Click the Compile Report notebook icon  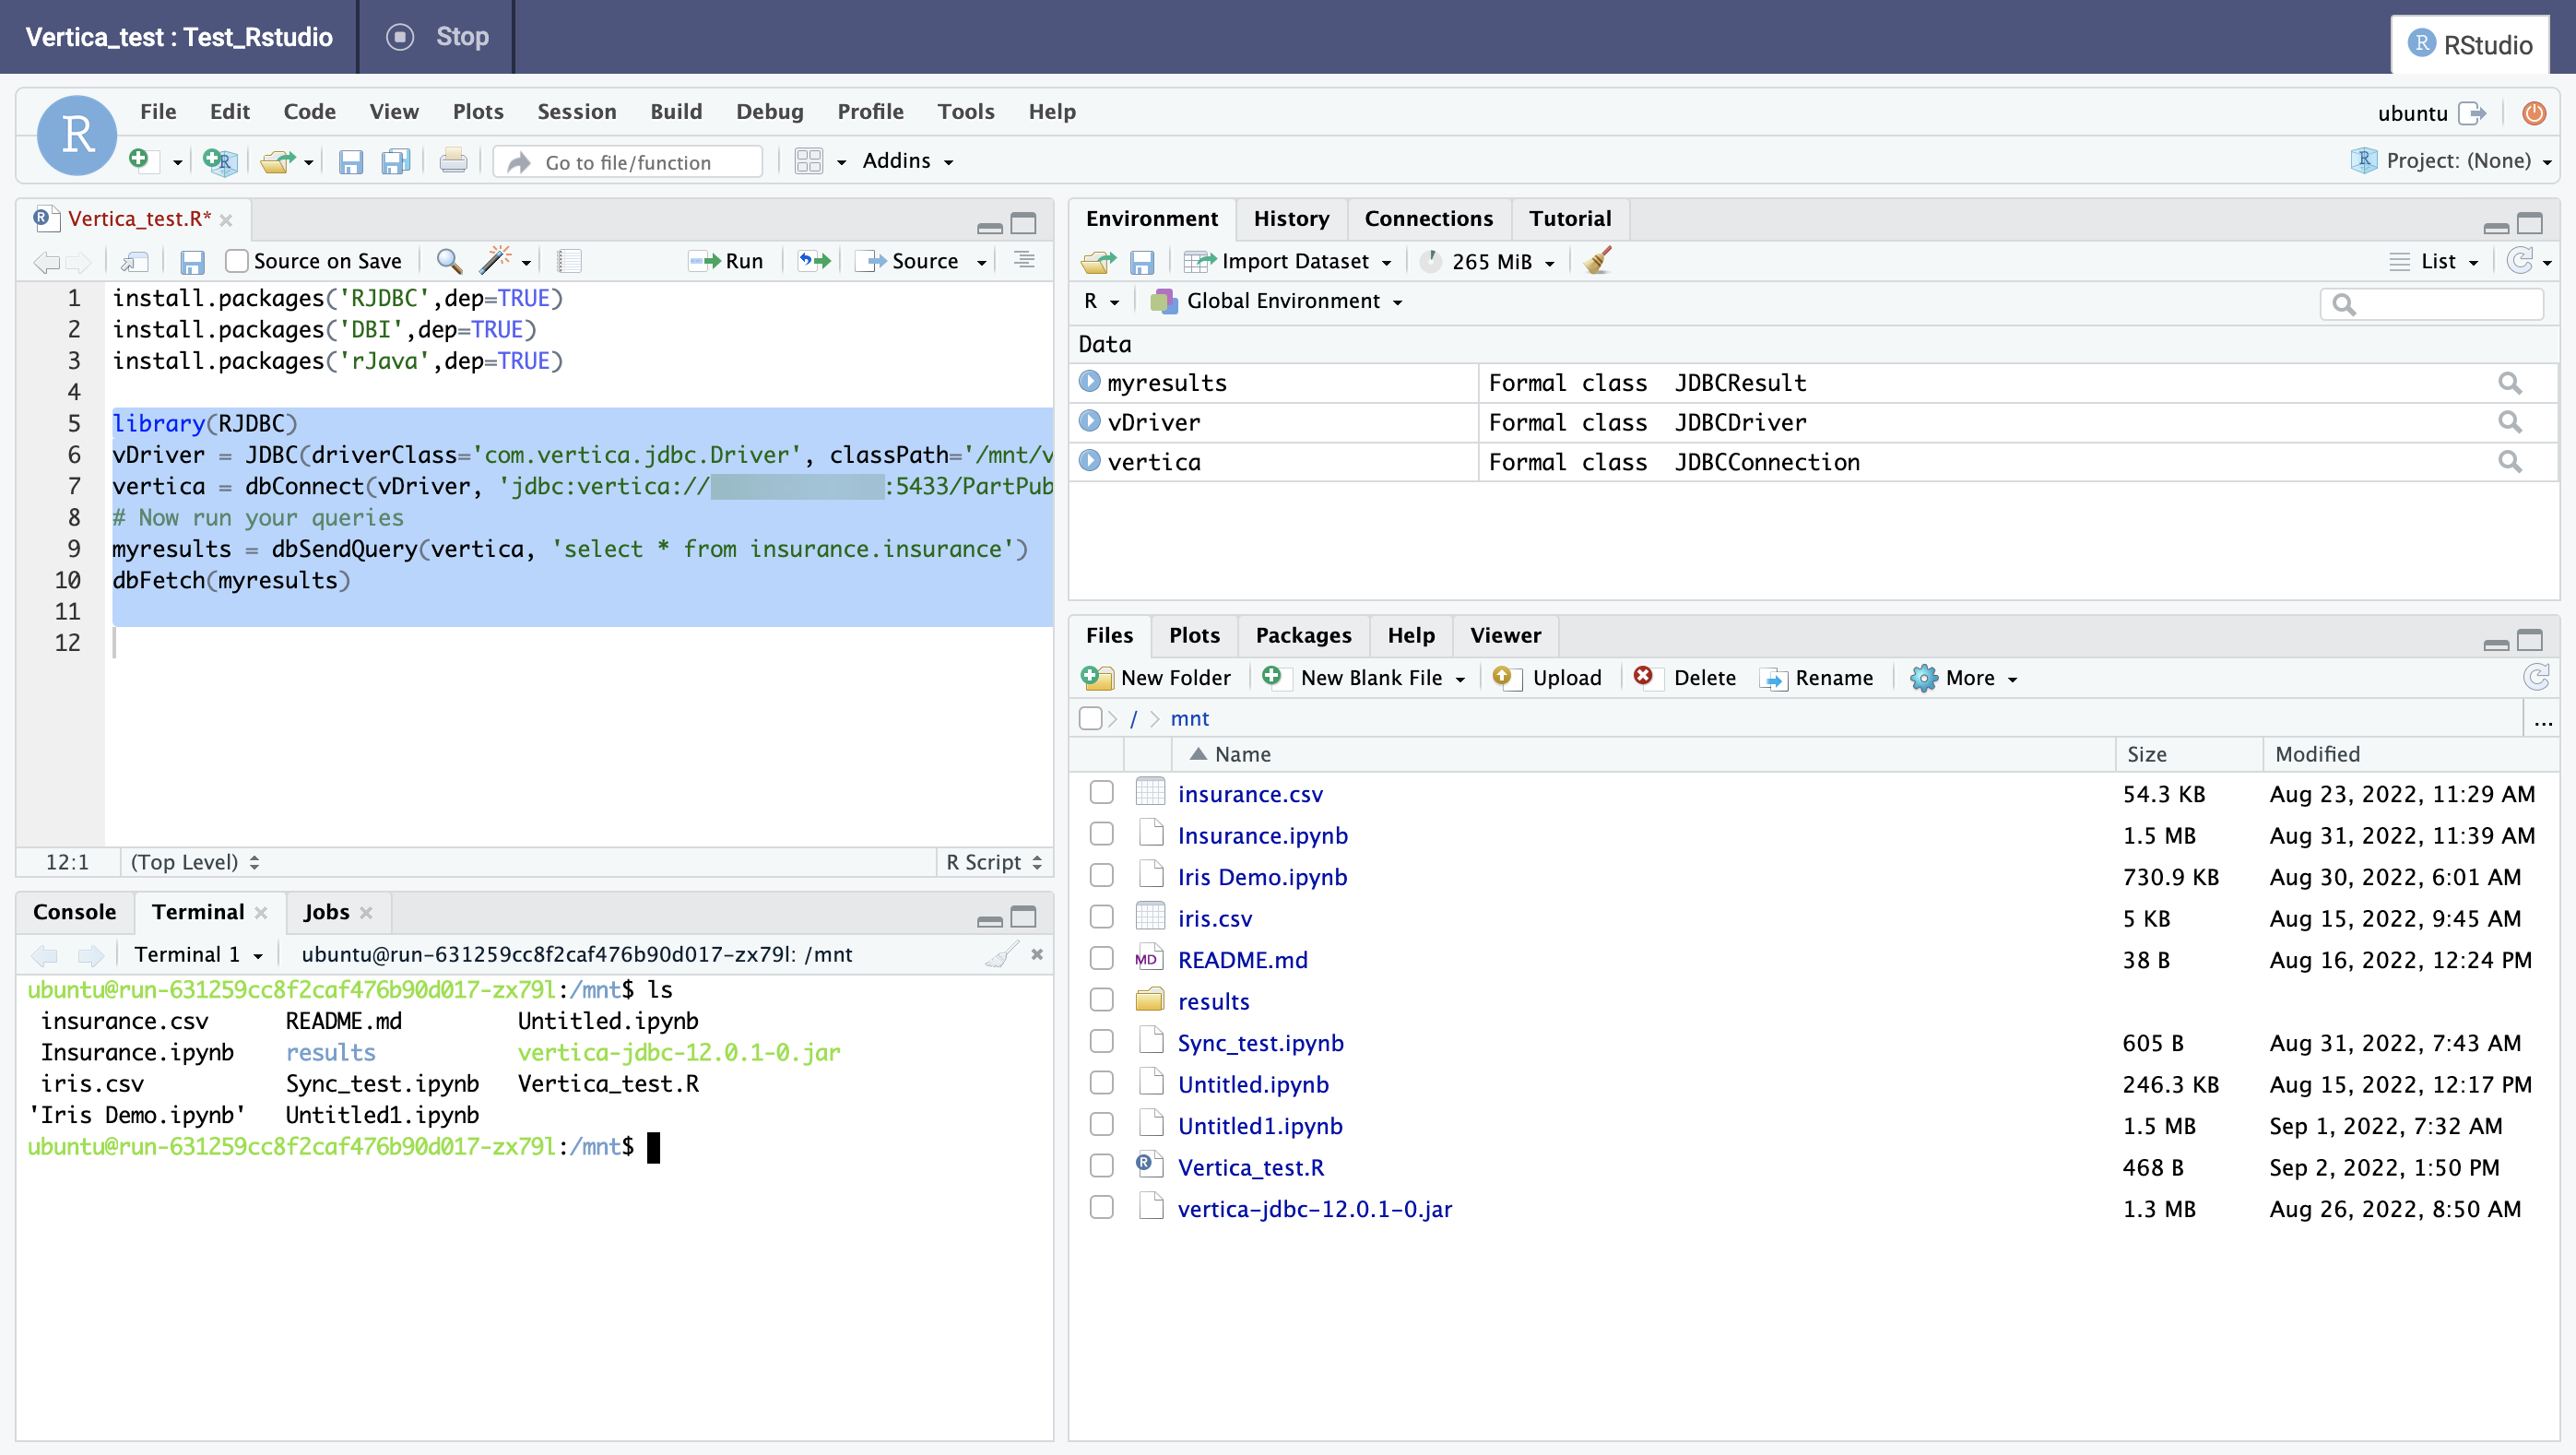pos(569,262)
